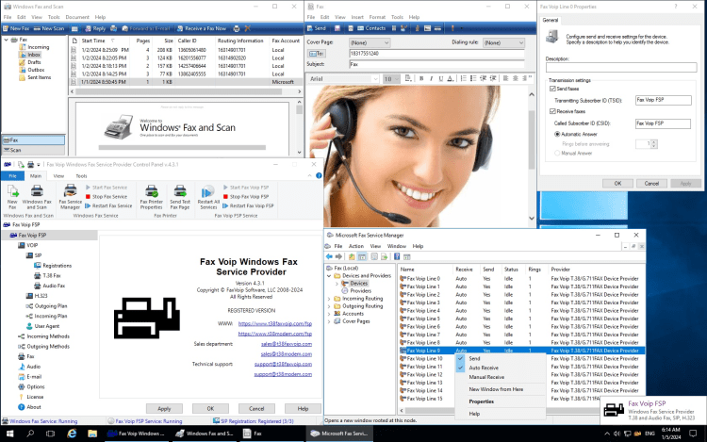
Task: Click Send button in Fax compose toolbar
Action: (317, 28)
